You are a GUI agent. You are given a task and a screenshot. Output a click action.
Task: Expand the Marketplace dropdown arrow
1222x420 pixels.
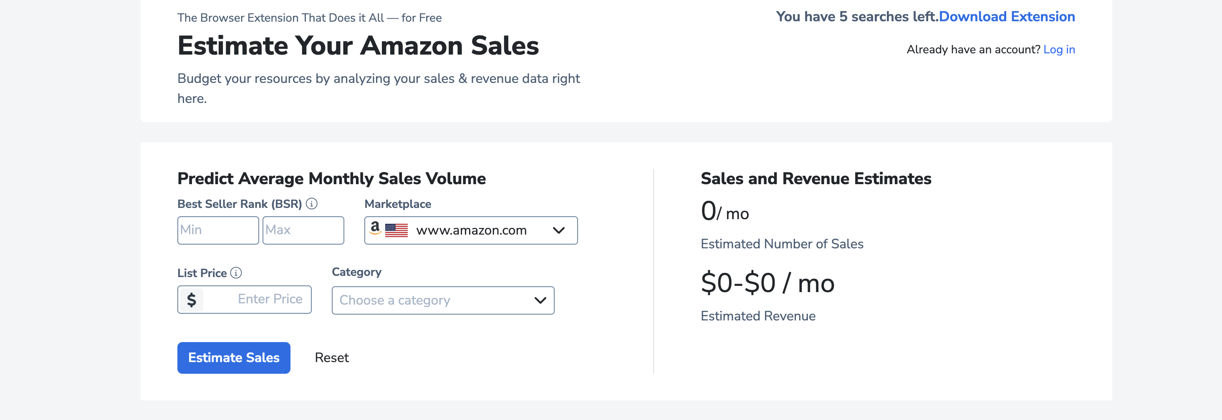tap(559, 230)
